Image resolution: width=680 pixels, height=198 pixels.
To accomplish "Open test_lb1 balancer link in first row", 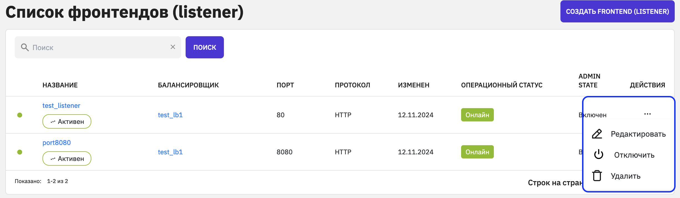I will (x=170, y=115).
